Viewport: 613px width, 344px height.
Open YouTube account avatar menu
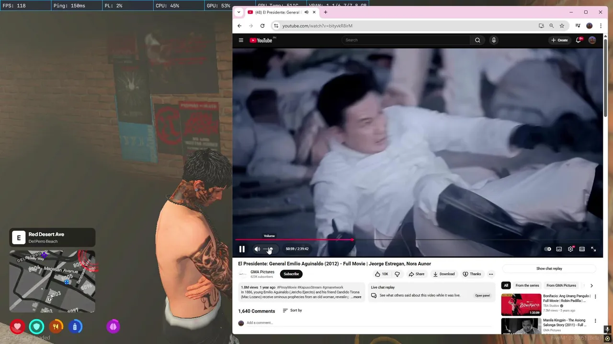[592, 40]
